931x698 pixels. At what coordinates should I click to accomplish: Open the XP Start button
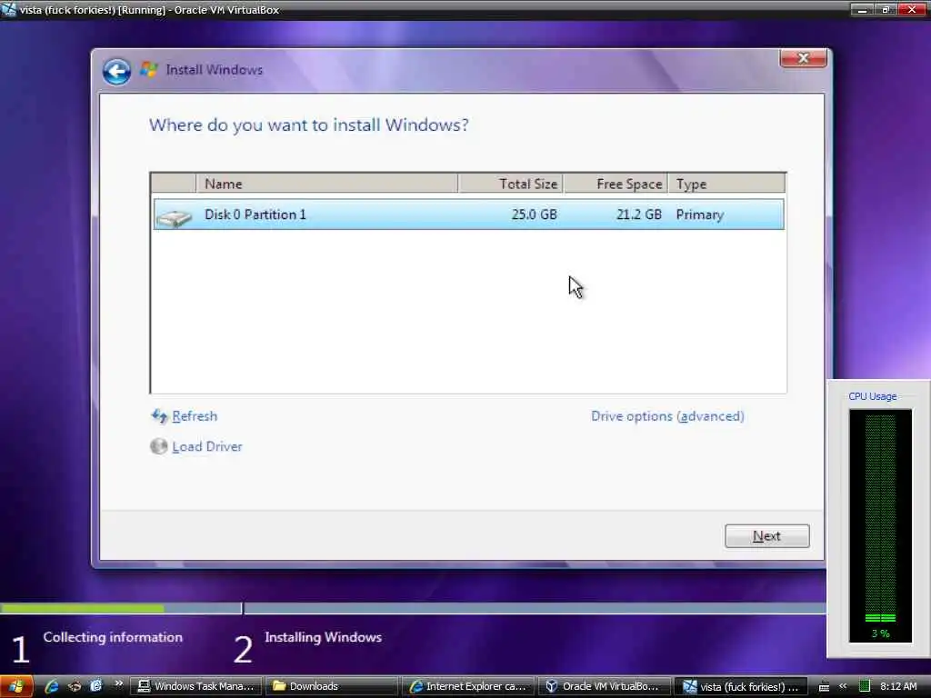[x=16, y=686]
